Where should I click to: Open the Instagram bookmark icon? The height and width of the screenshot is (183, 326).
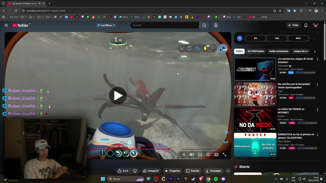point(93,17)
